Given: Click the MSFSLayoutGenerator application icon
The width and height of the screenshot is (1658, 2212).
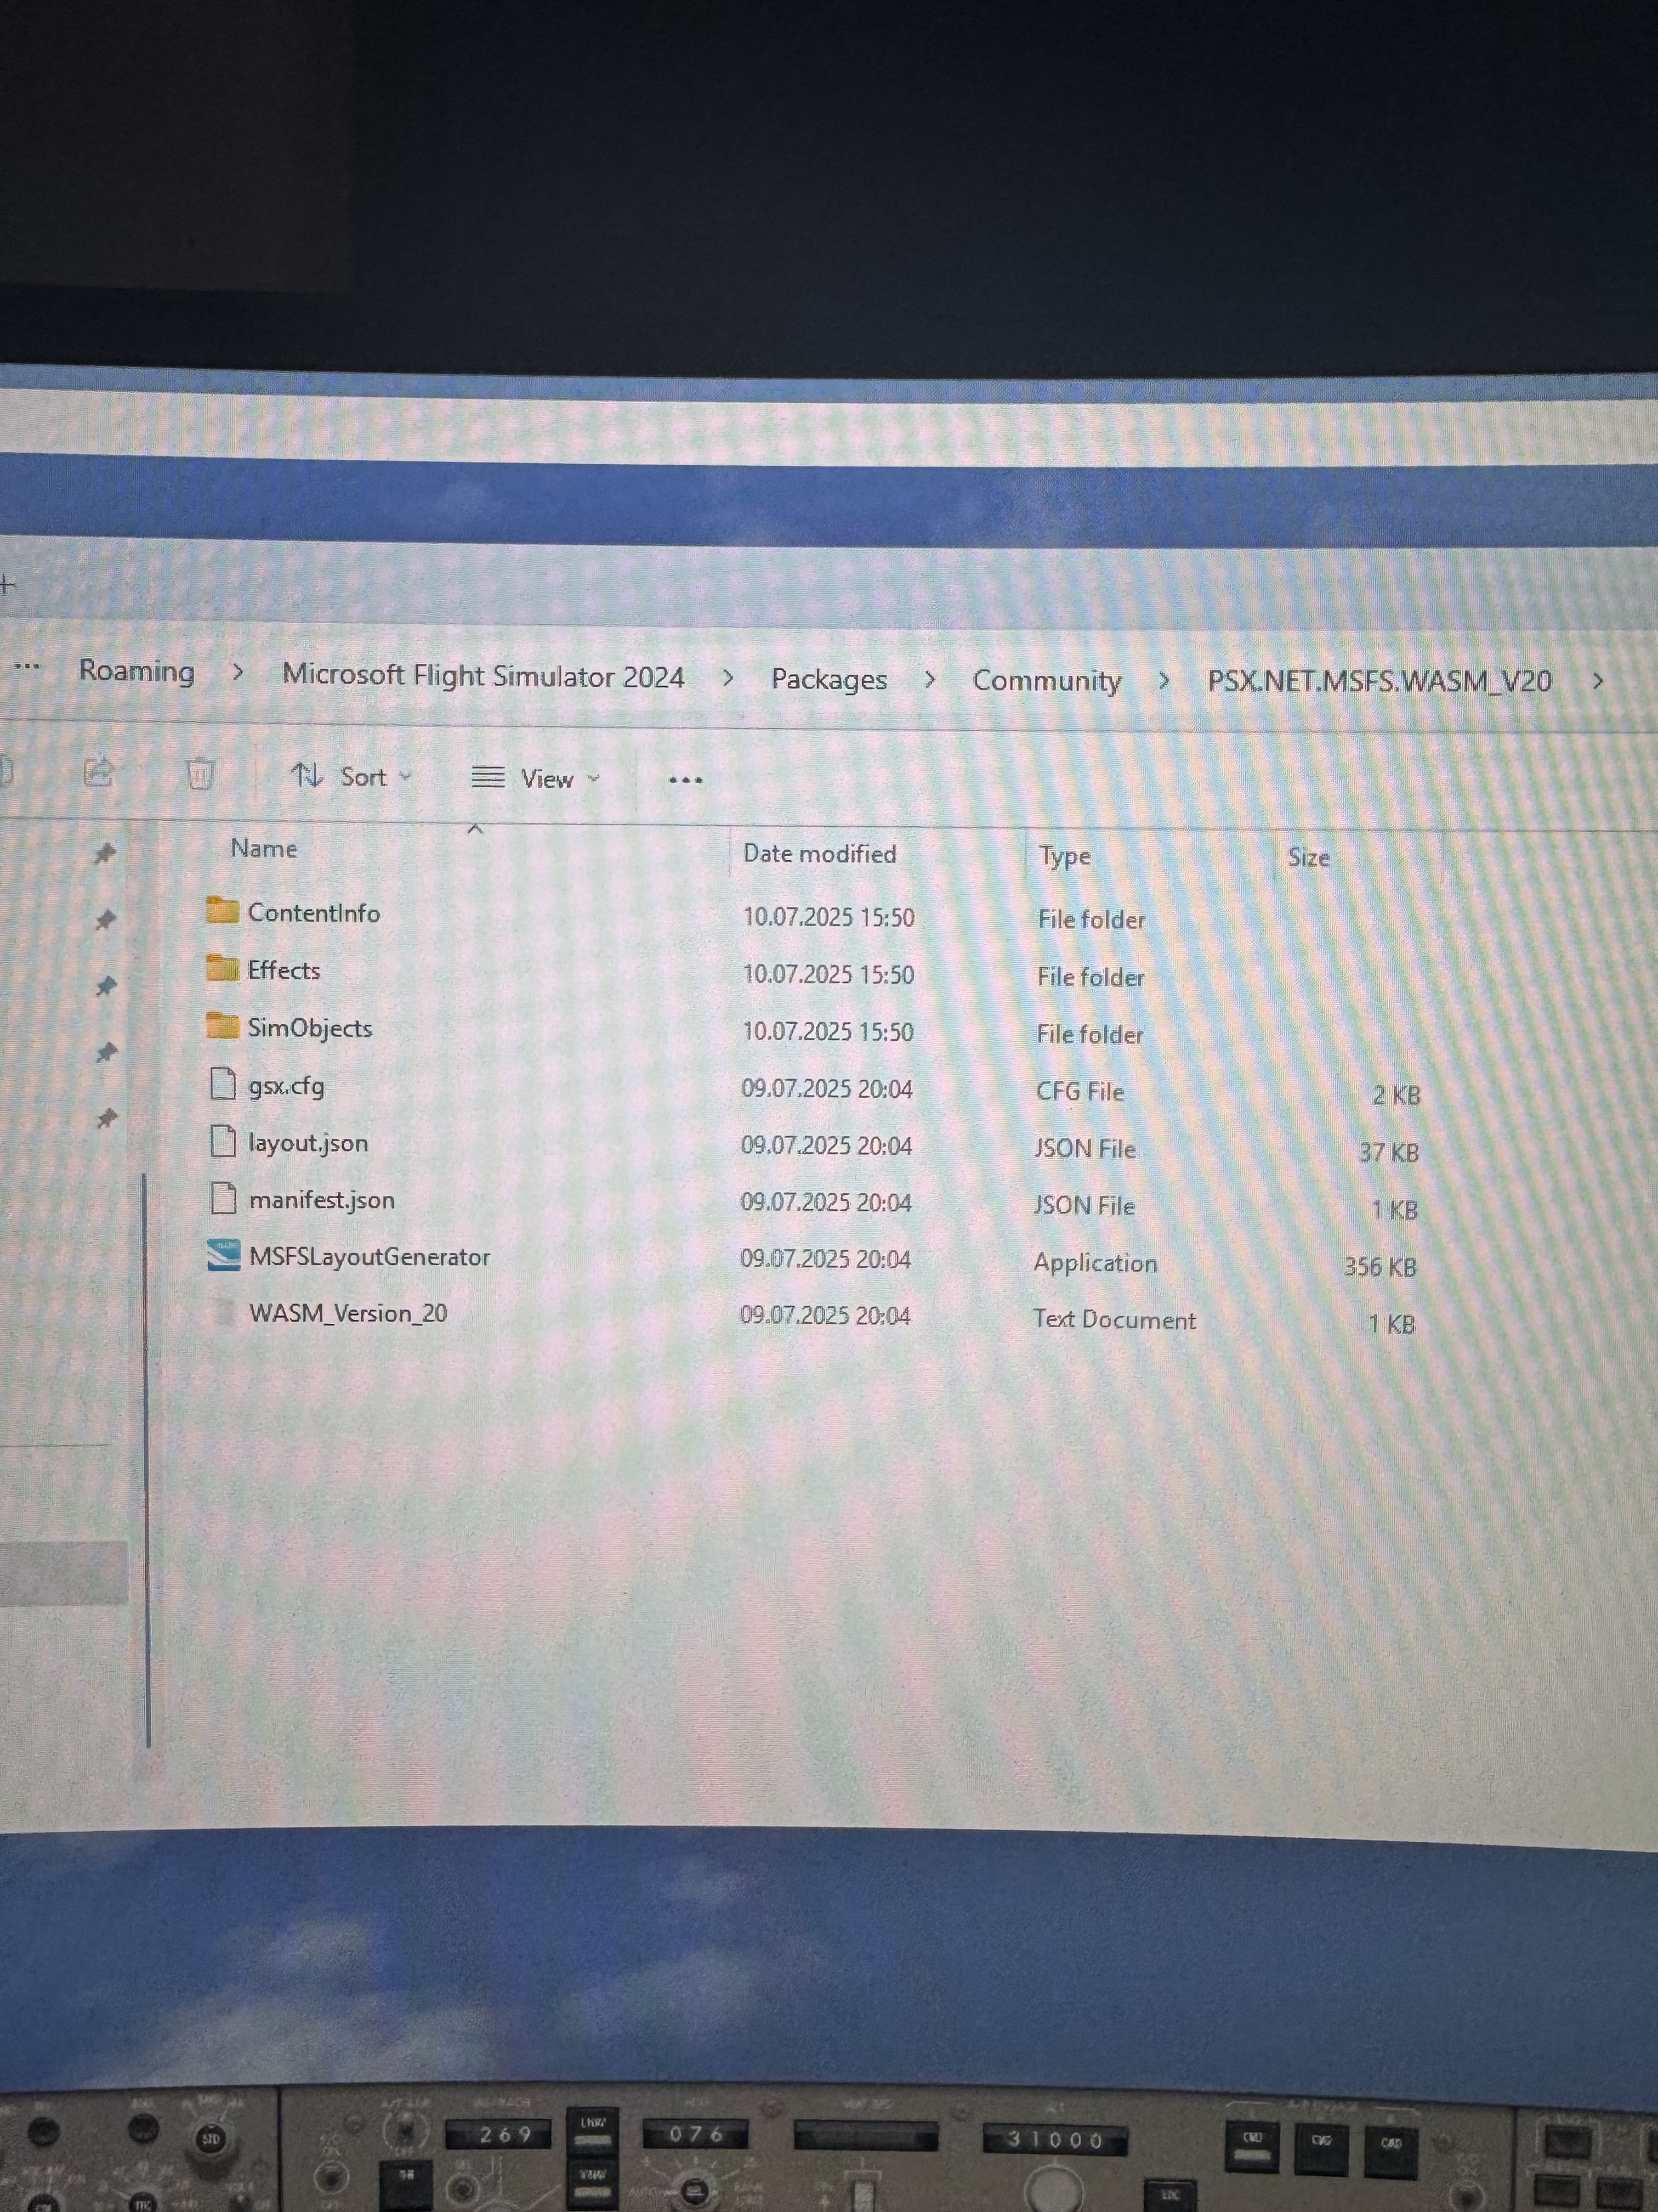Looking at the screenshot, I should 224,1255.
